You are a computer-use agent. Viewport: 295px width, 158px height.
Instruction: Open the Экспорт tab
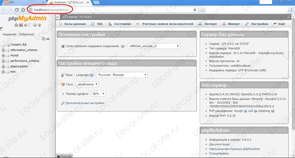click(x=208, y=24)
